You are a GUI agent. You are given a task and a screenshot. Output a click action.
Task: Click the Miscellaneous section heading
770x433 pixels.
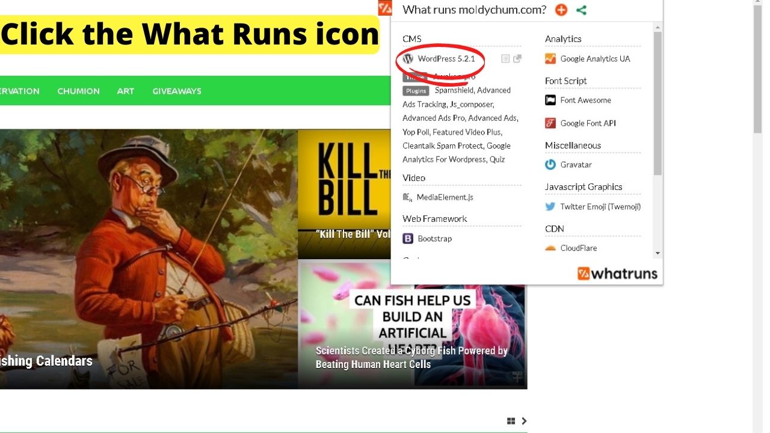pyautogui.click(x=573, y=146)
